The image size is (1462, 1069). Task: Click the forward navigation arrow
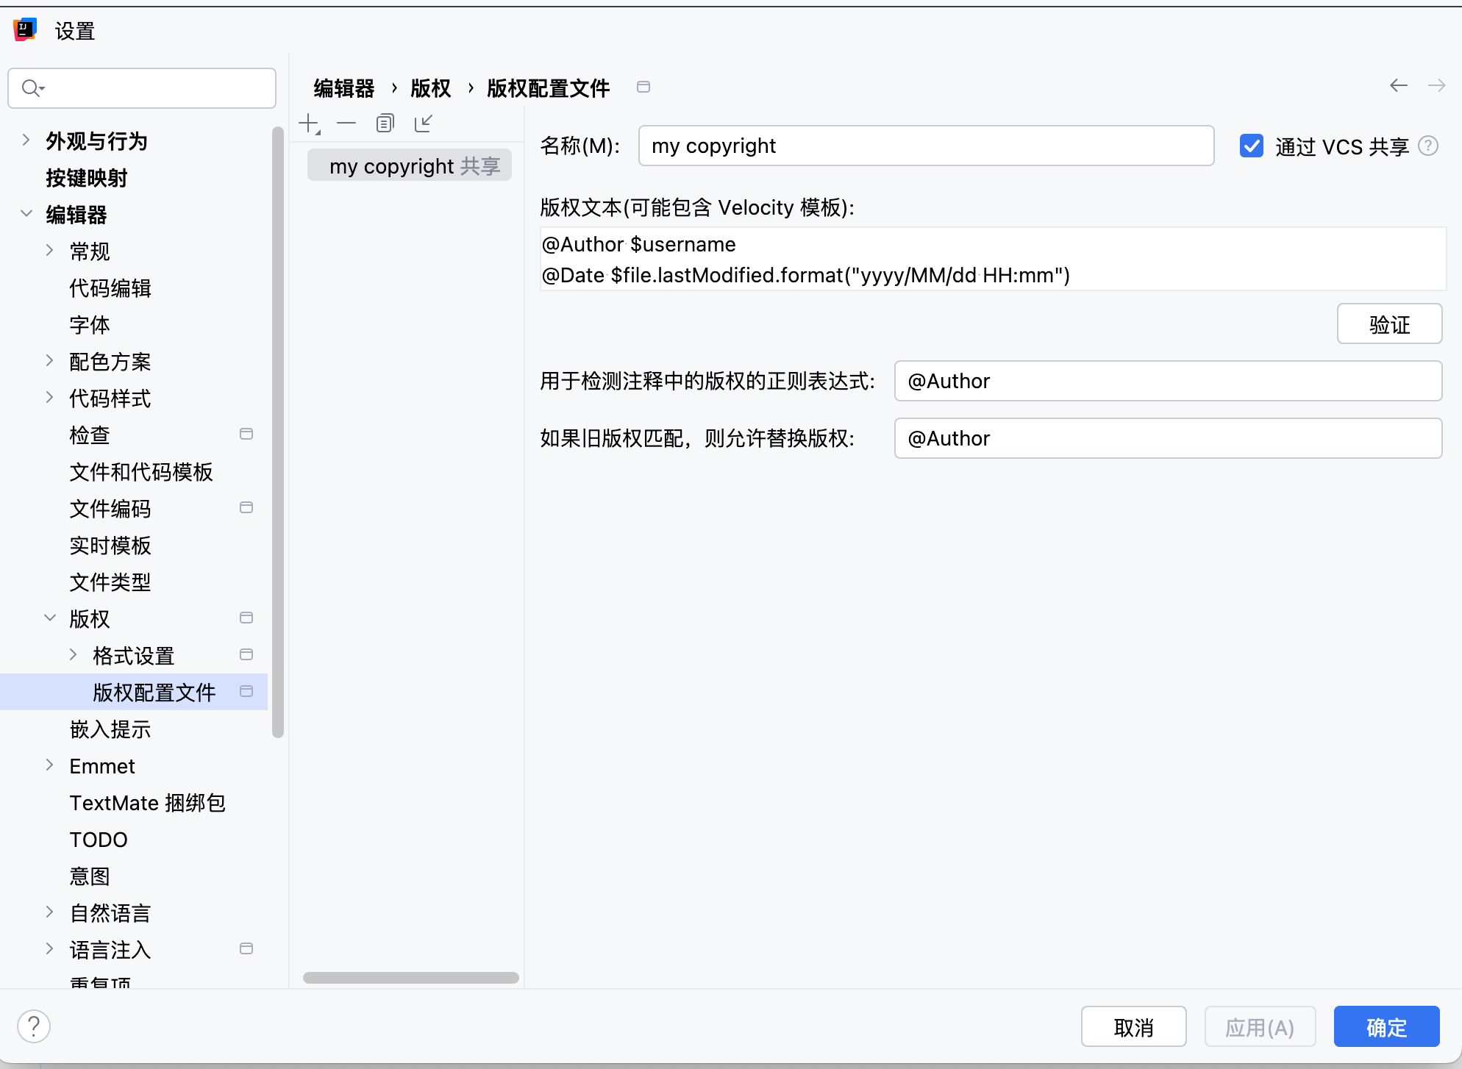(x=1436, y=86)
